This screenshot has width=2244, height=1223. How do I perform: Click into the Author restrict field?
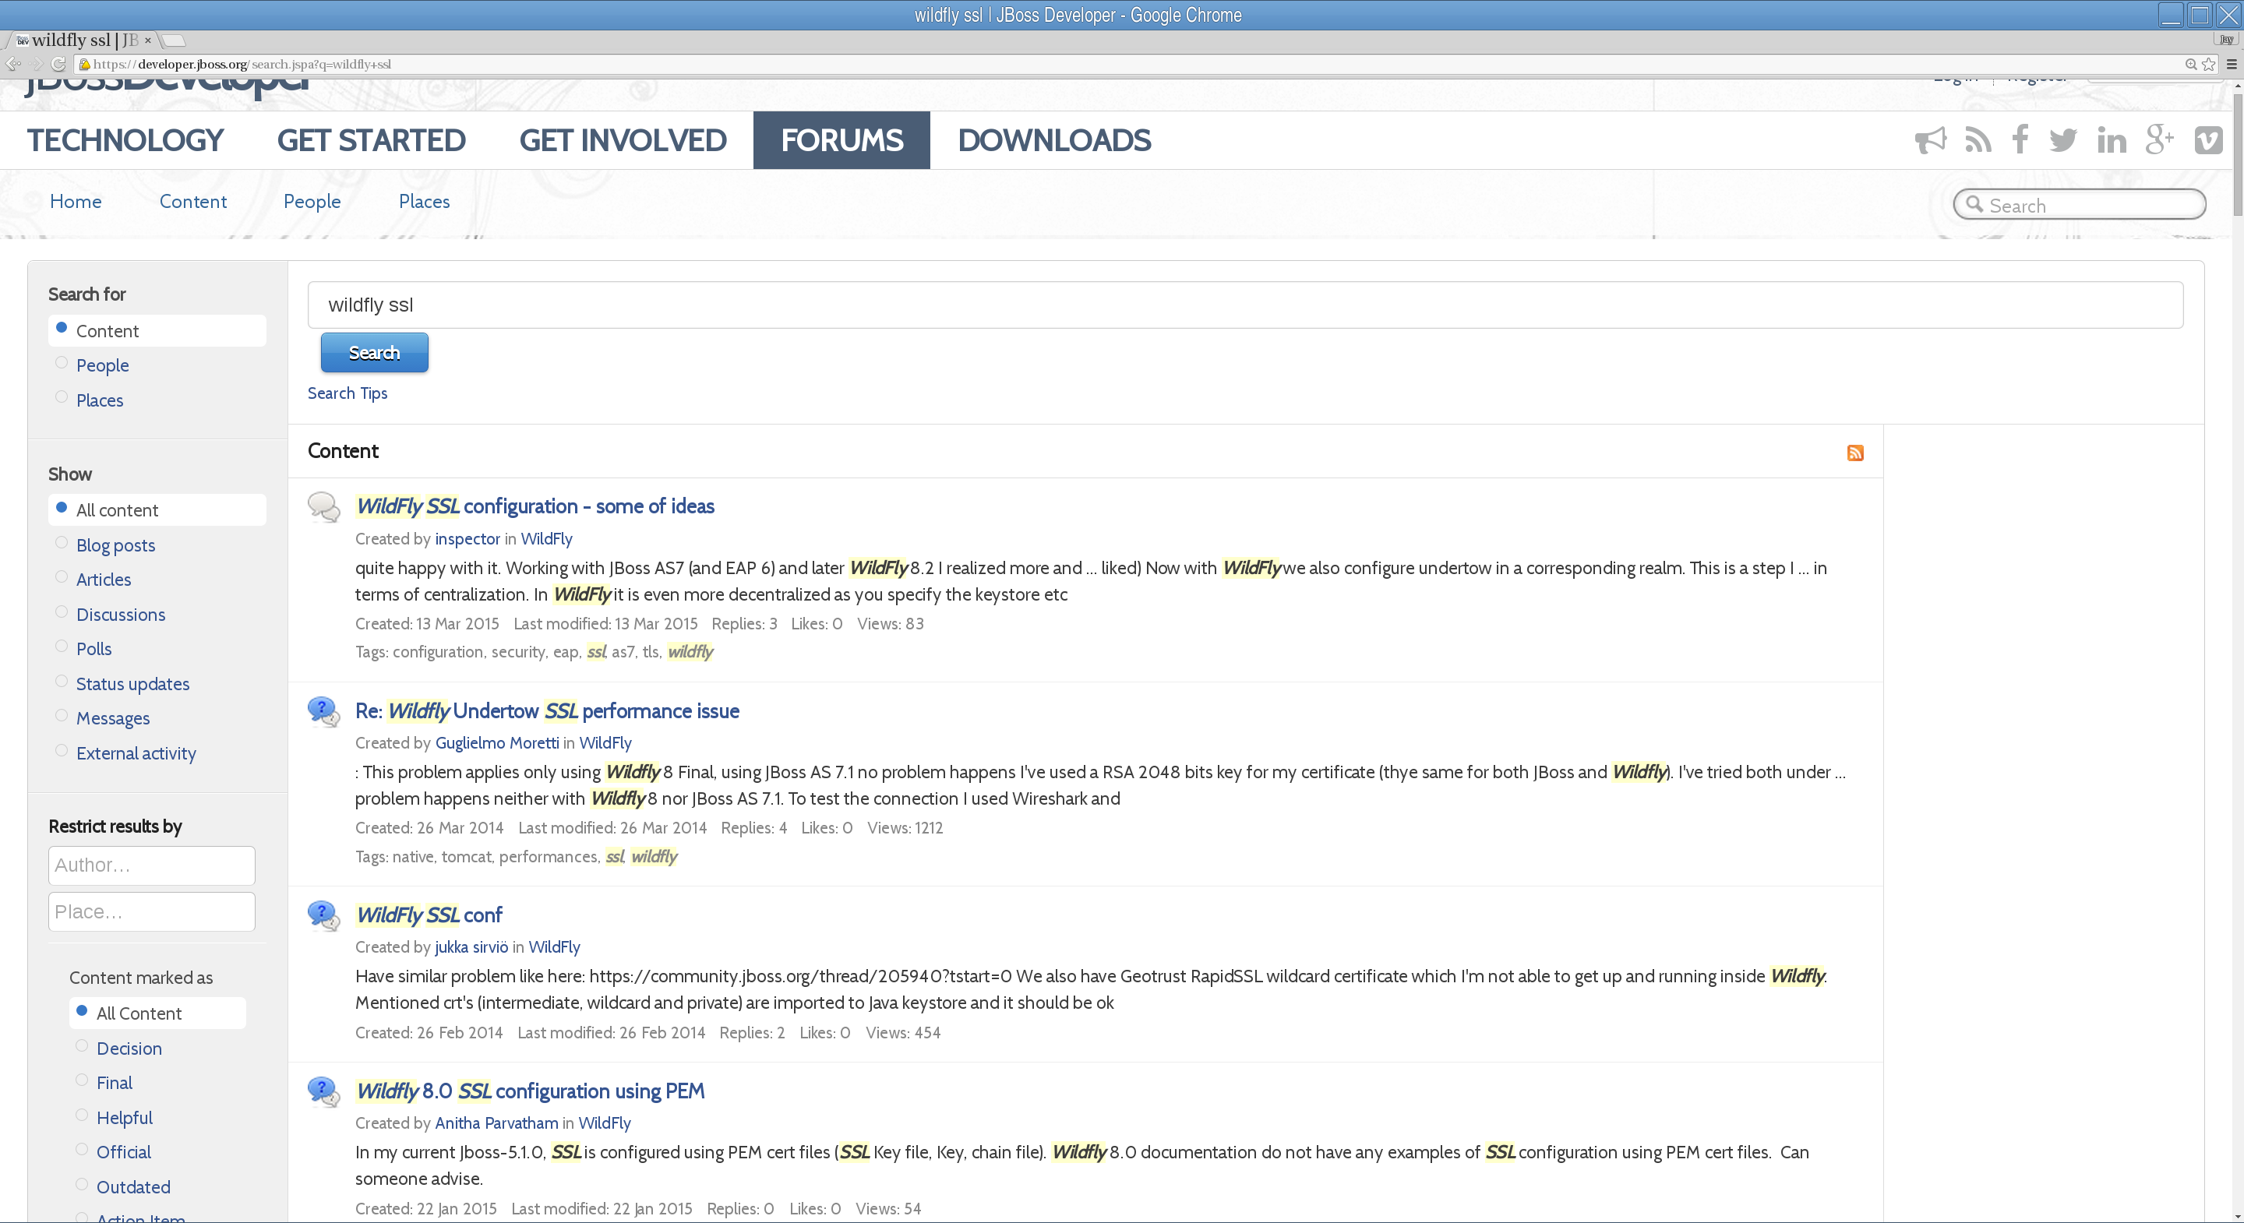(x=152, y=865)
